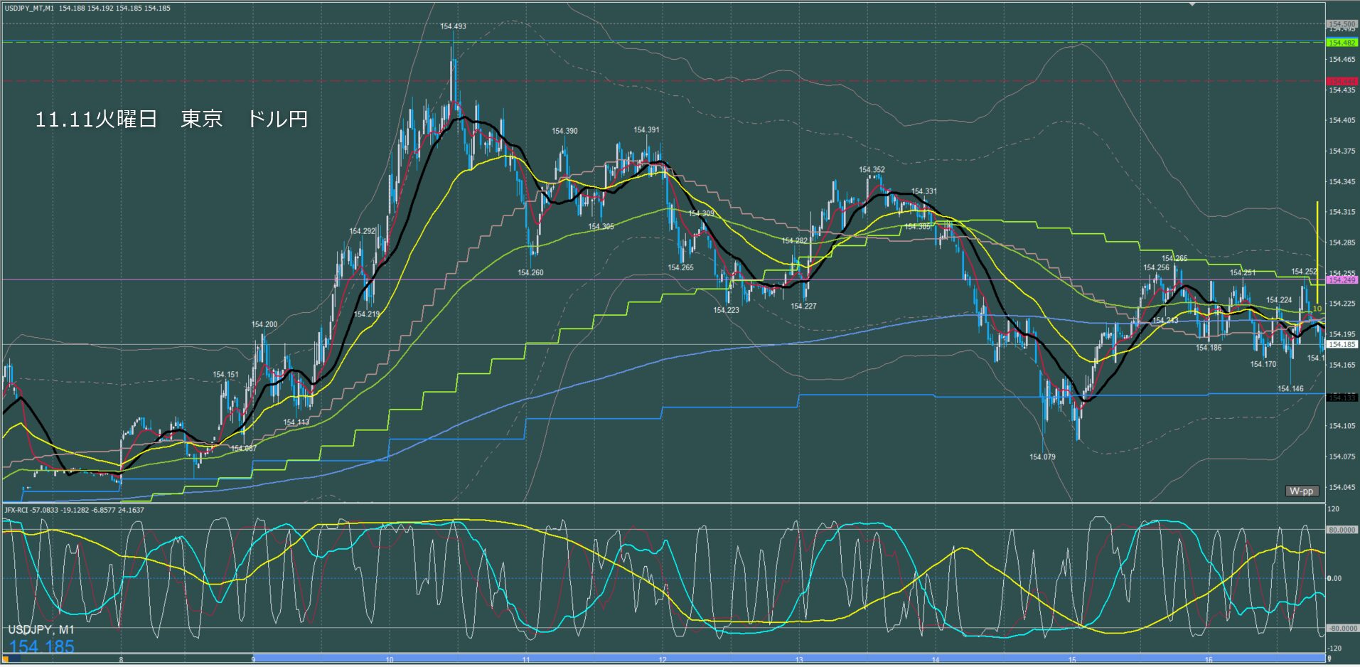Click the gray 154.500 price label

[x=1342, y=24]
